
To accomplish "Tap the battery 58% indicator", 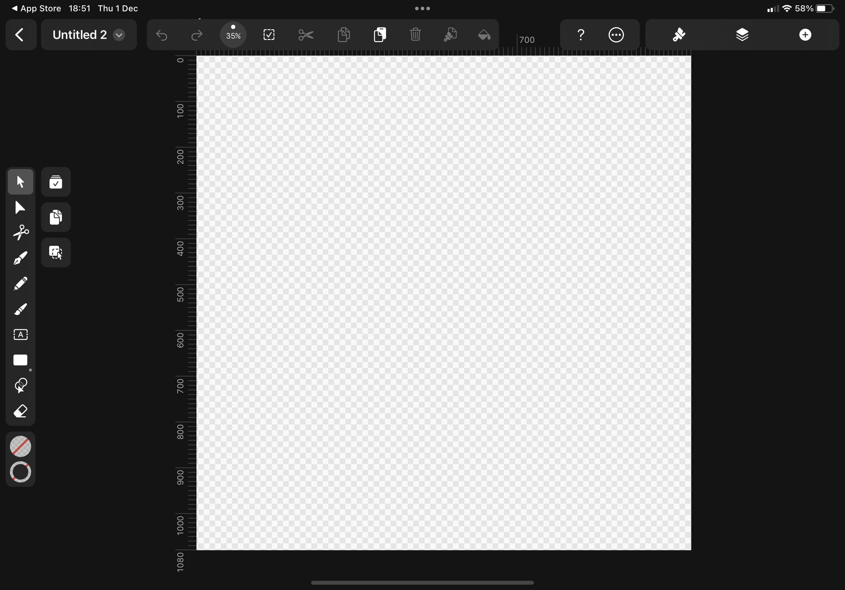I will tap(815, 8).
